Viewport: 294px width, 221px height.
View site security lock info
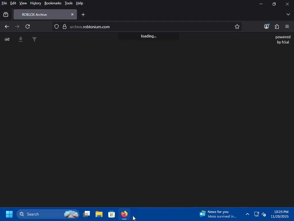point(65,27)
